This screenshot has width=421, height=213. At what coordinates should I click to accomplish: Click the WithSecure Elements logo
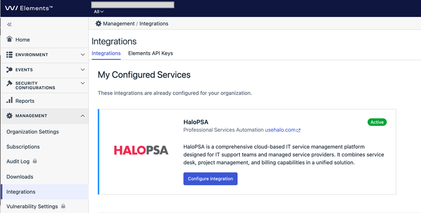pos(29,8)
